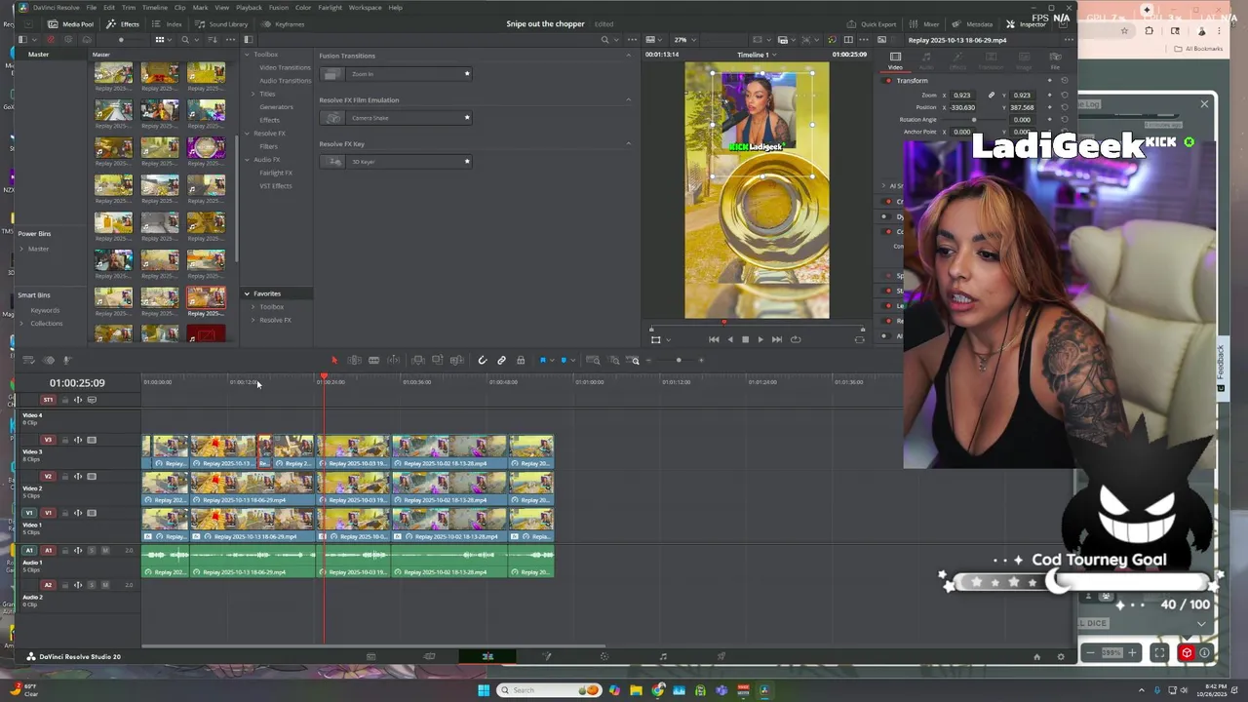This screenshot has width=1248, height=702.
Task: Open the Timeline menu
Action: click(155, 7)
